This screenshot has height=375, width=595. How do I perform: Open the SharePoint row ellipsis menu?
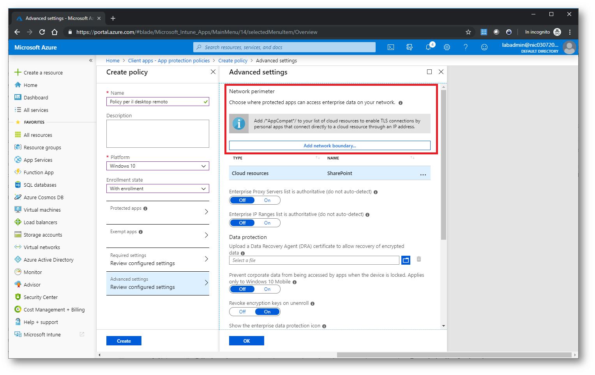coord(423,174)
